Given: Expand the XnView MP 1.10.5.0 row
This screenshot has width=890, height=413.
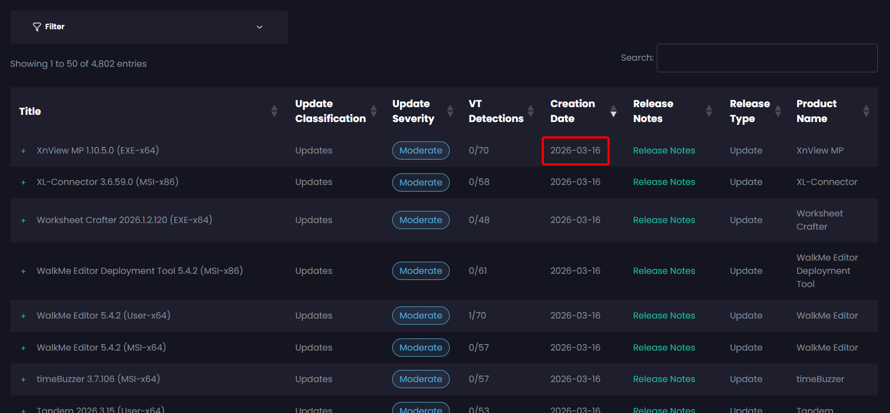Looking at the screenshot, I should click(23, 151).
